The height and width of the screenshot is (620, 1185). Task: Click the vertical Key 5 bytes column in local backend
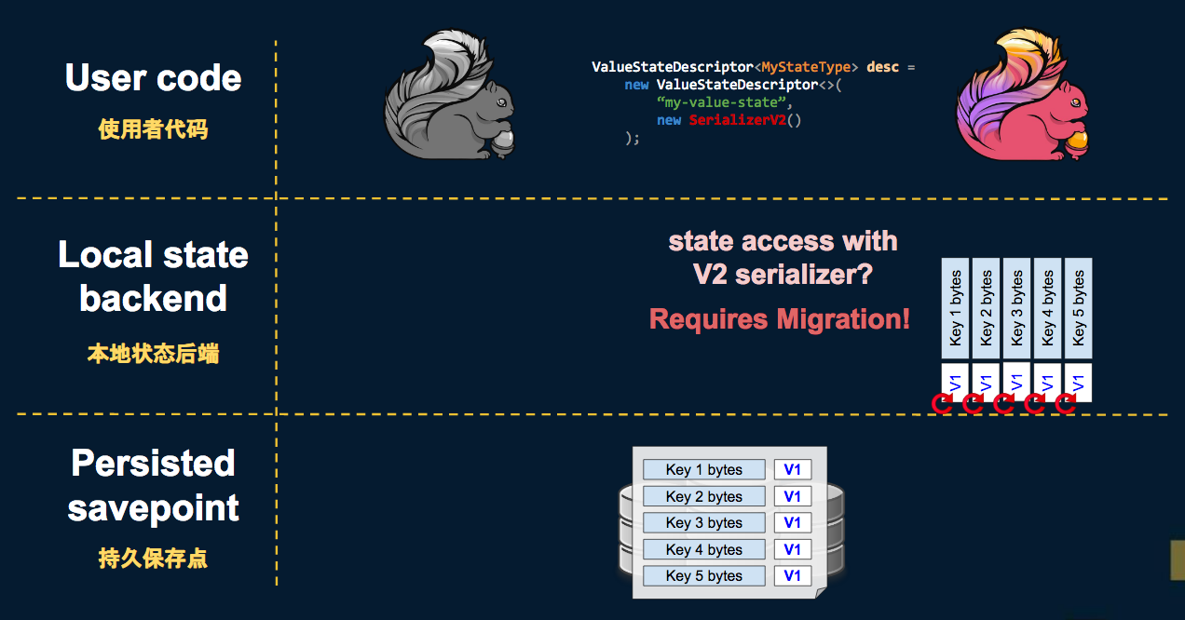coord(1078,308)
